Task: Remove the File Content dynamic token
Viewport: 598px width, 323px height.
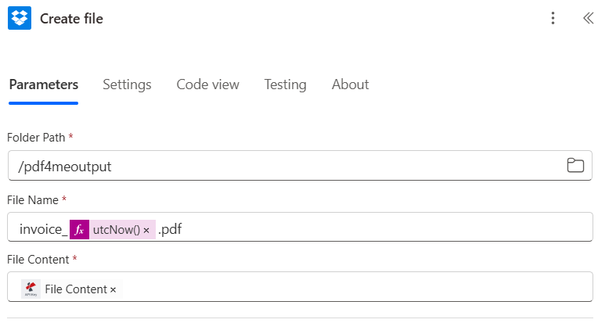Action: coord(113,290)
